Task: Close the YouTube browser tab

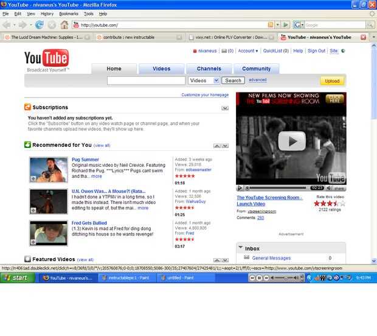Action: coord(363,37)
